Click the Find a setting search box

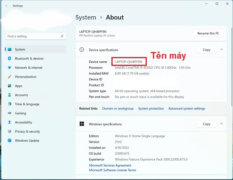point(33,36)
